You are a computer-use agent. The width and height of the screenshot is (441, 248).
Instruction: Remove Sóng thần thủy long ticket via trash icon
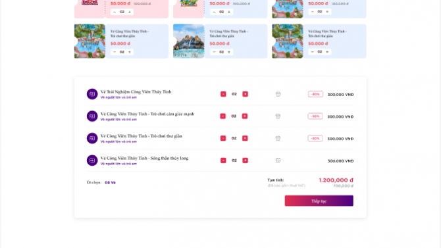pos(278,161)
